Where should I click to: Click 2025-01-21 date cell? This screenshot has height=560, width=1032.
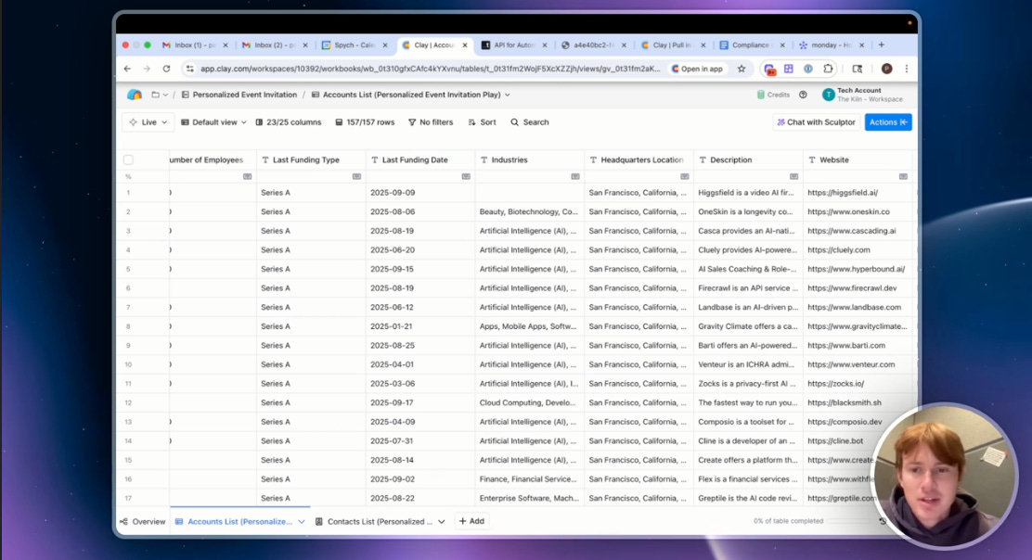click(419, 326)
